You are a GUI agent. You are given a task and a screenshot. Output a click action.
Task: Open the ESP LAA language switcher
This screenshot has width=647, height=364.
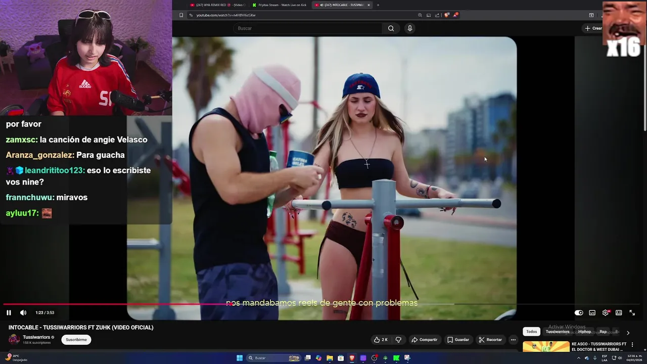605,358
